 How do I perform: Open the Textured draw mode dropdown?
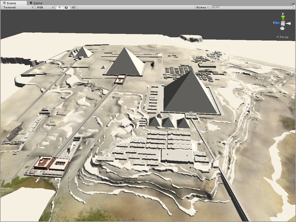coord(17,7)
